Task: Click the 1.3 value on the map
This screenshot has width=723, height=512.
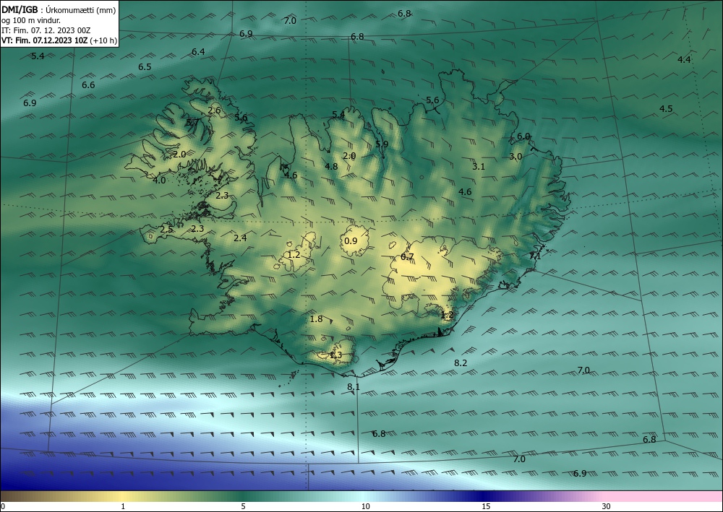Action: coord(335,355)
